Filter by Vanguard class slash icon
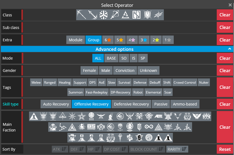Viewport: 234px width, 155px height. pos(158,15)
